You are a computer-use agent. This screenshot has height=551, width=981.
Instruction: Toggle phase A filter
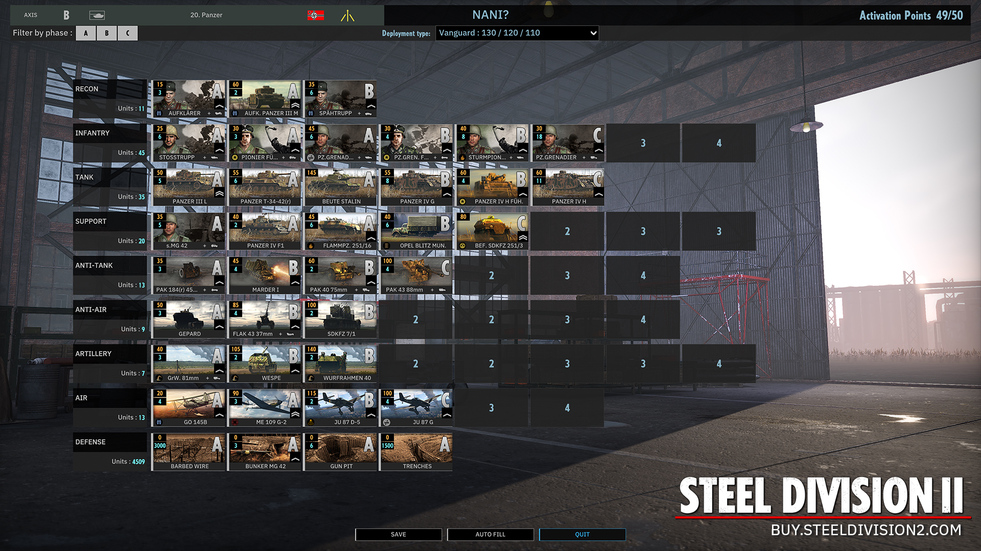tap(86, 33)
